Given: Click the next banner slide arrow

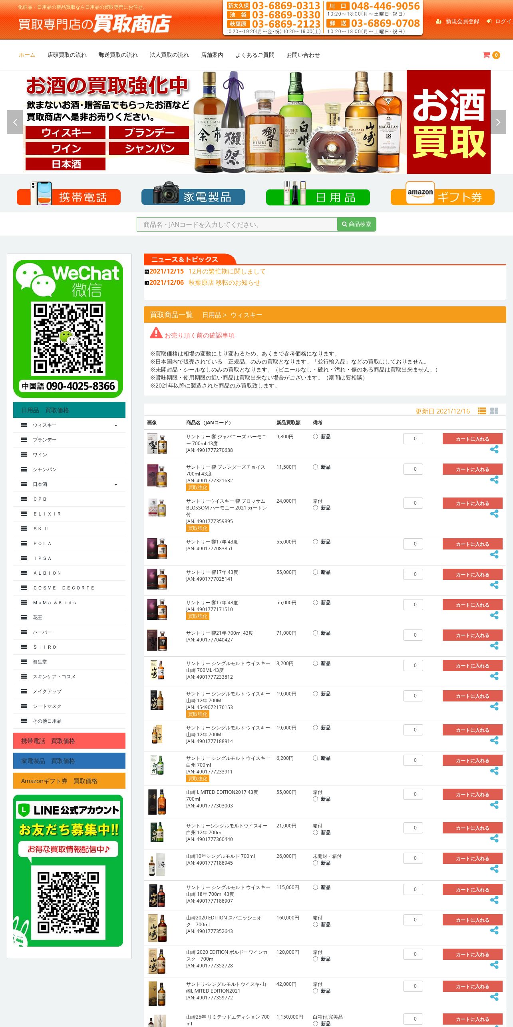Looking at the screenshot, I should [x=498, y=122].
